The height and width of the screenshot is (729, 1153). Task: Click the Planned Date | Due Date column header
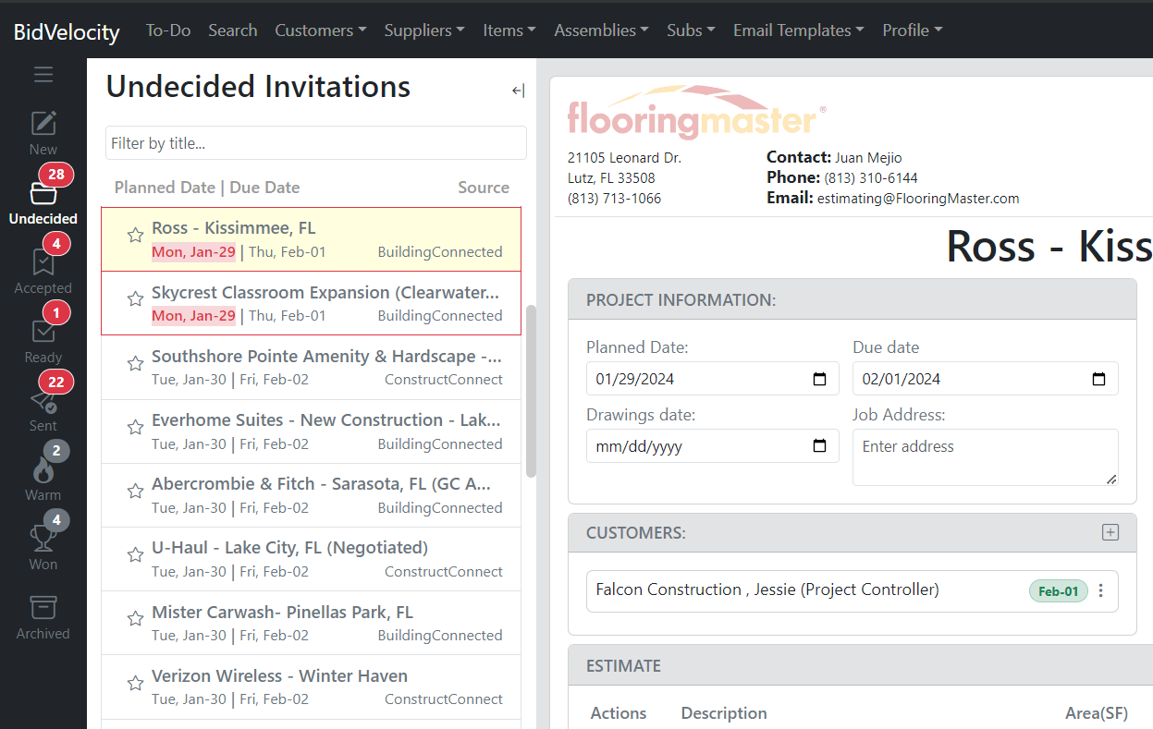(x=207, y=188)
